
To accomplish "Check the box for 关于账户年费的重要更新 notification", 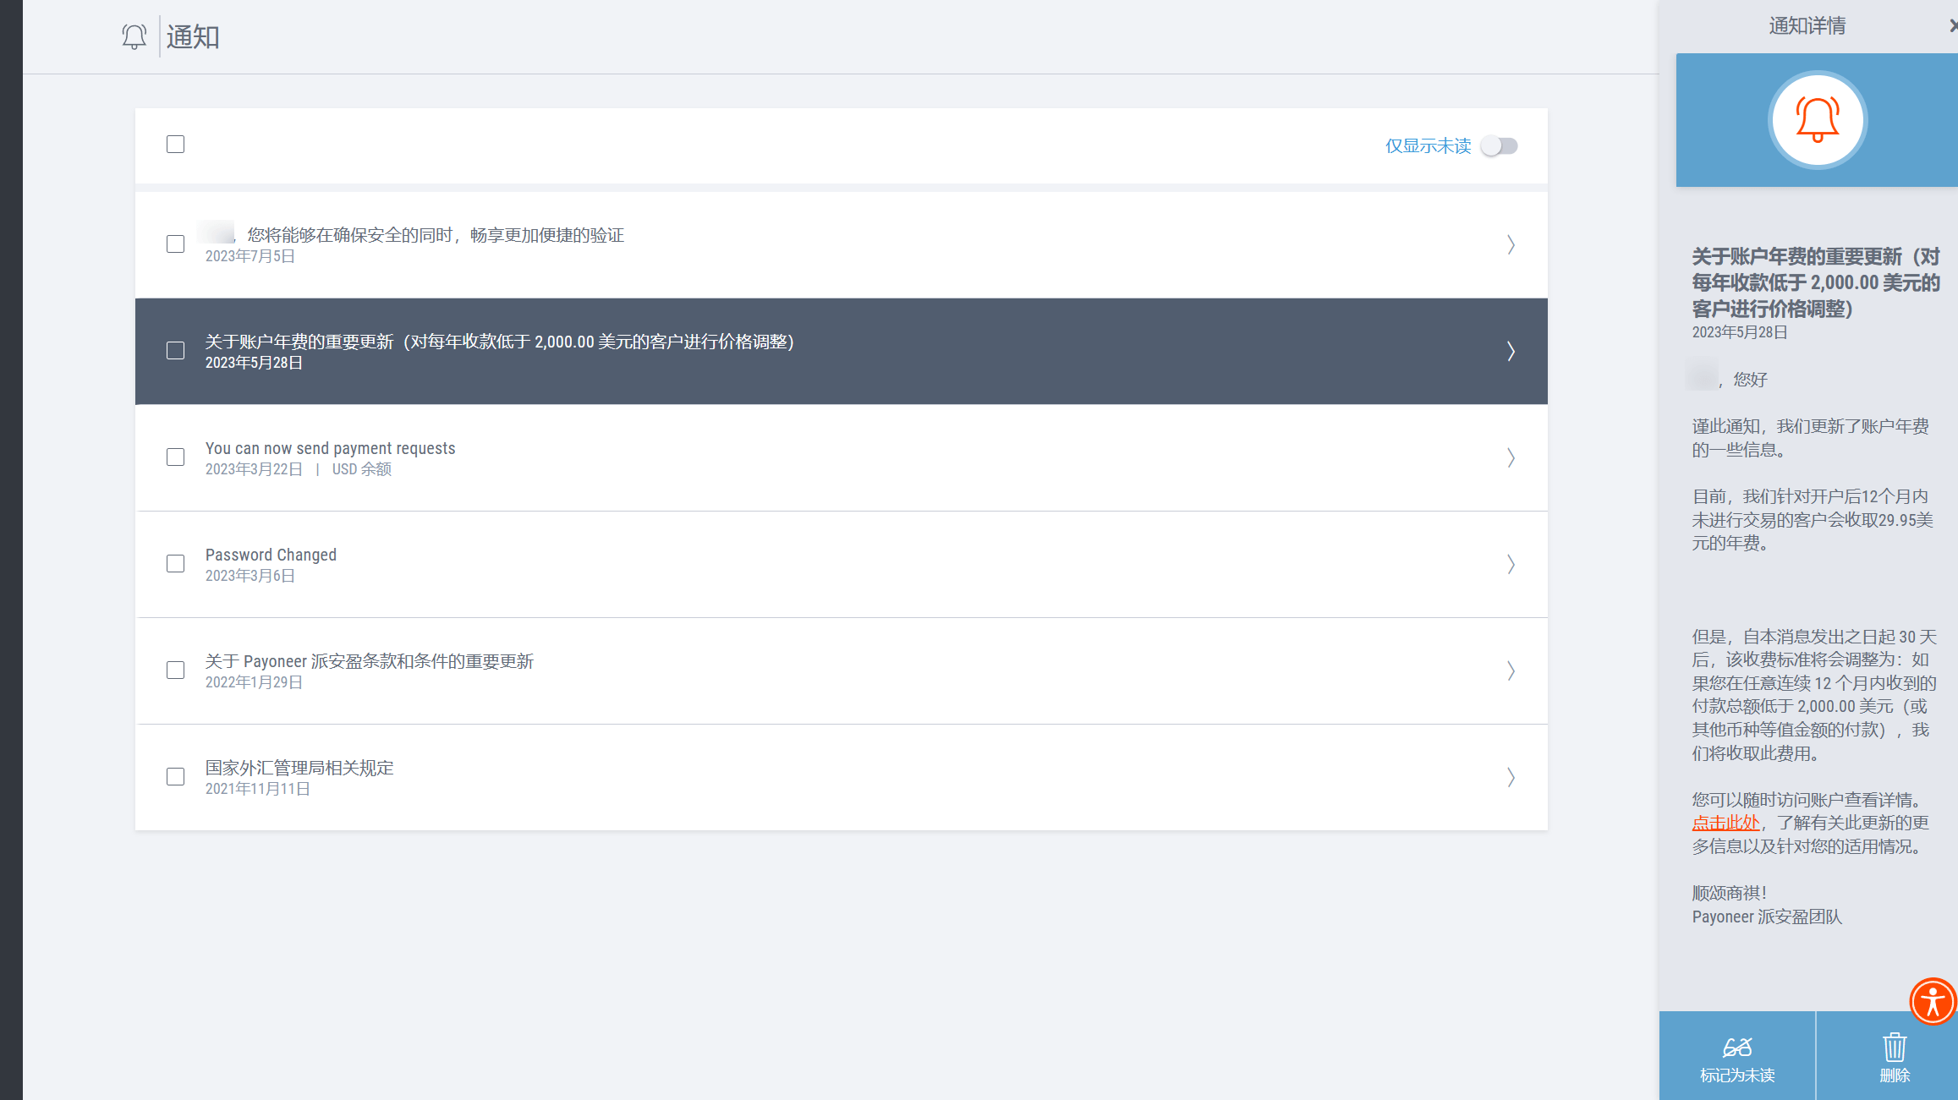I will tap(175, 351).
